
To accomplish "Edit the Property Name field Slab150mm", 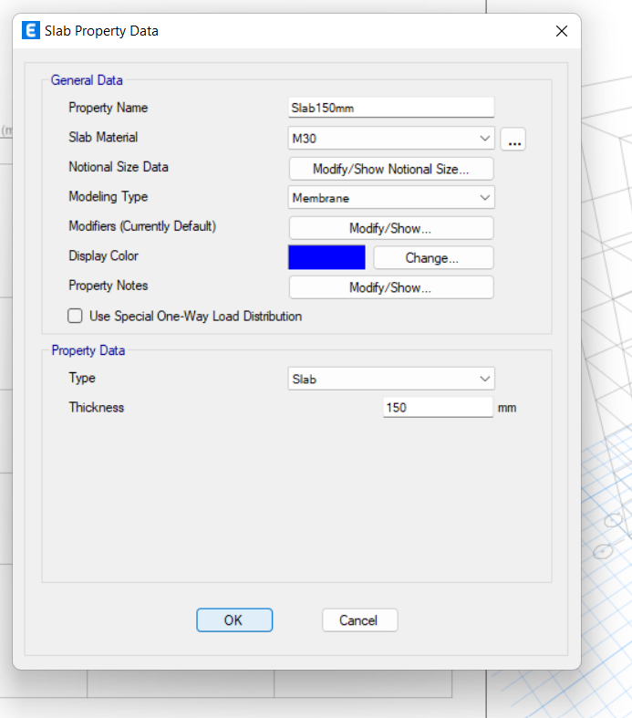I will [391, 108].
